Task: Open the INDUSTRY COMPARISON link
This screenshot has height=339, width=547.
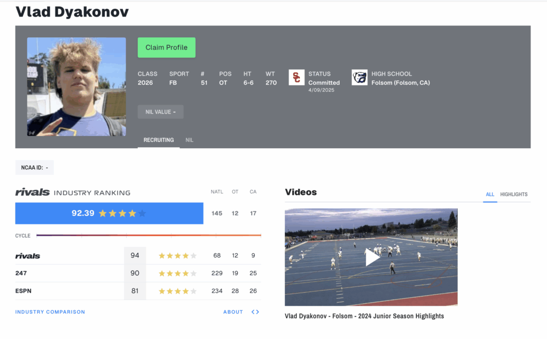Action: pyautogui.click(x=50, y=312)
